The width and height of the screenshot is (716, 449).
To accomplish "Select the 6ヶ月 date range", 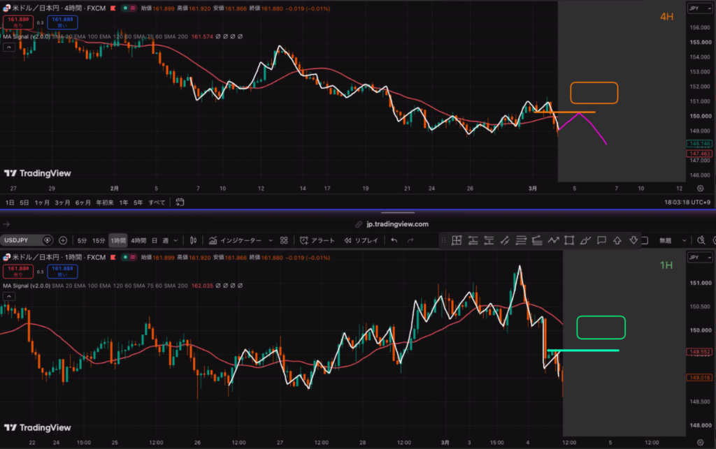I will 83,203.
